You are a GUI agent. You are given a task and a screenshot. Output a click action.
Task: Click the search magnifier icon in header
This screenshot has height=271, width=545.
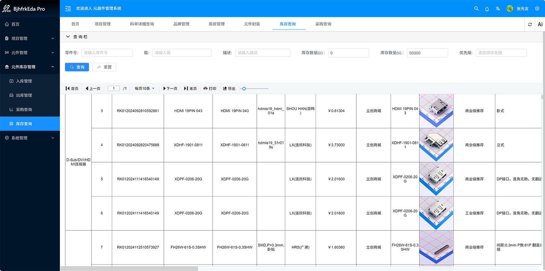tap(476, 9)
